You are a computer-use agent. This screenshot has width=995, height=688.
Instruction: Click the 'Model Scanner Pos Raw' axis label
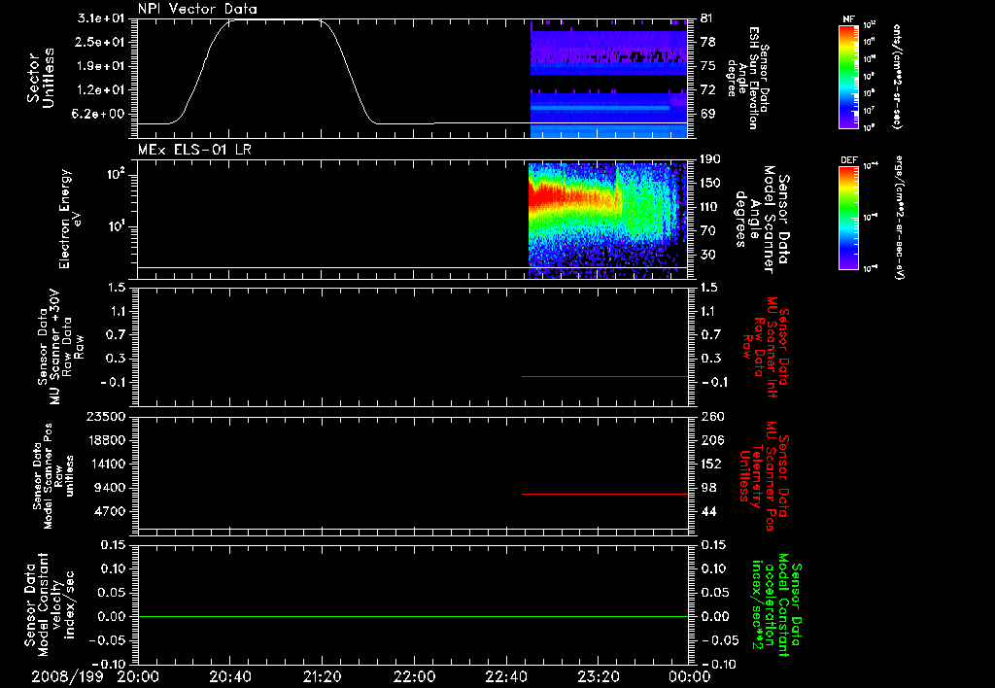51,475
